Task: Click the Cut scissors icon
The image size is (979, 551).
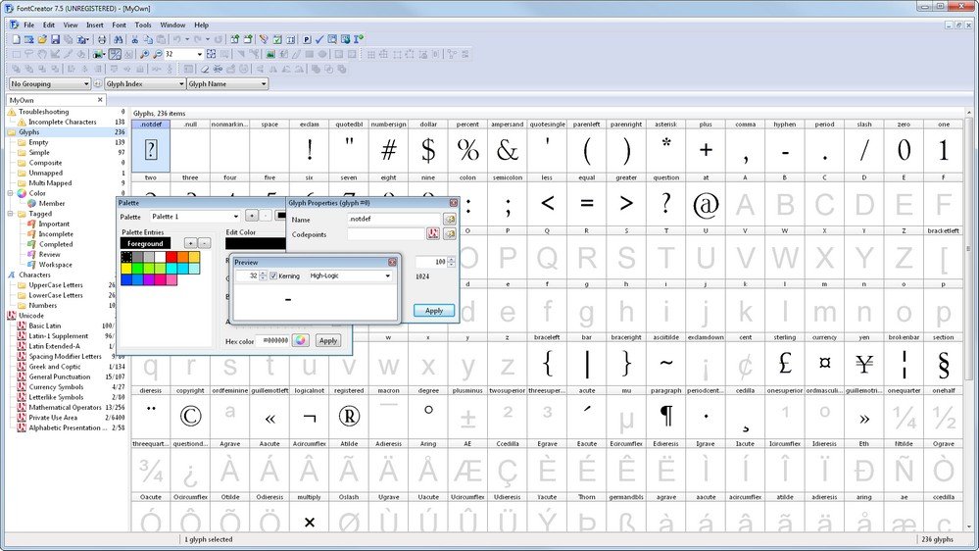Action: click(135, 39)
